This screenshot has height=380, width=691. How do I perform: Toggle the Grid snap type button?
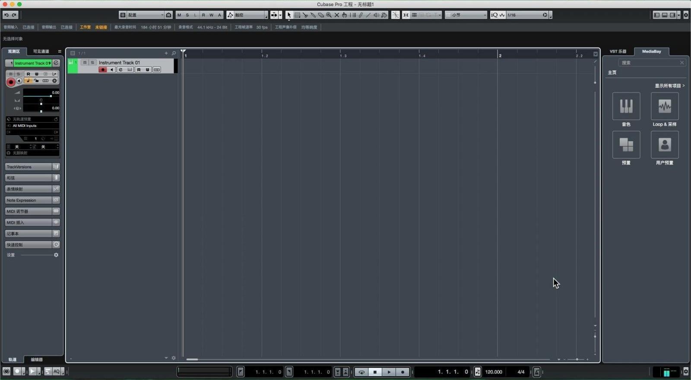coord(414,15)
